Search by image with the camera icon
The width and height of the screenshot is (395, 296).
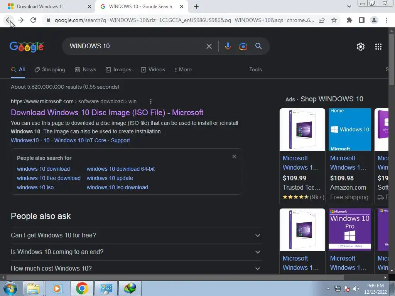(243, 46)
